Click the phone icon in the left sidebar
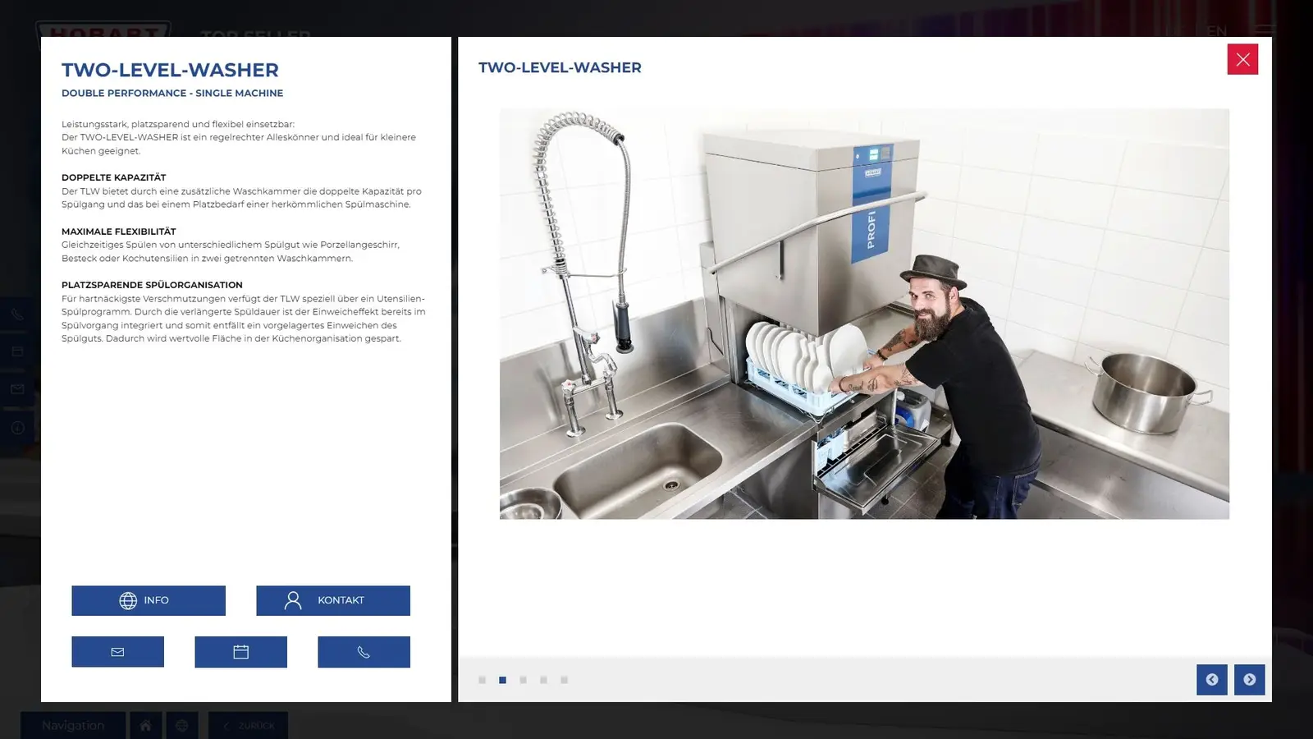1313x739 pixels. click(x=17, y=314)
